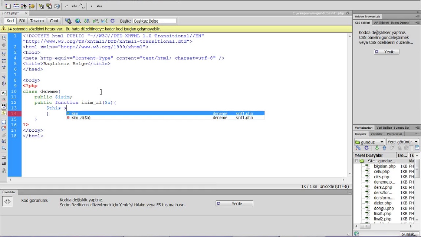Click the PHP require icon
The image size is (421, 237).
pos(49,6)
